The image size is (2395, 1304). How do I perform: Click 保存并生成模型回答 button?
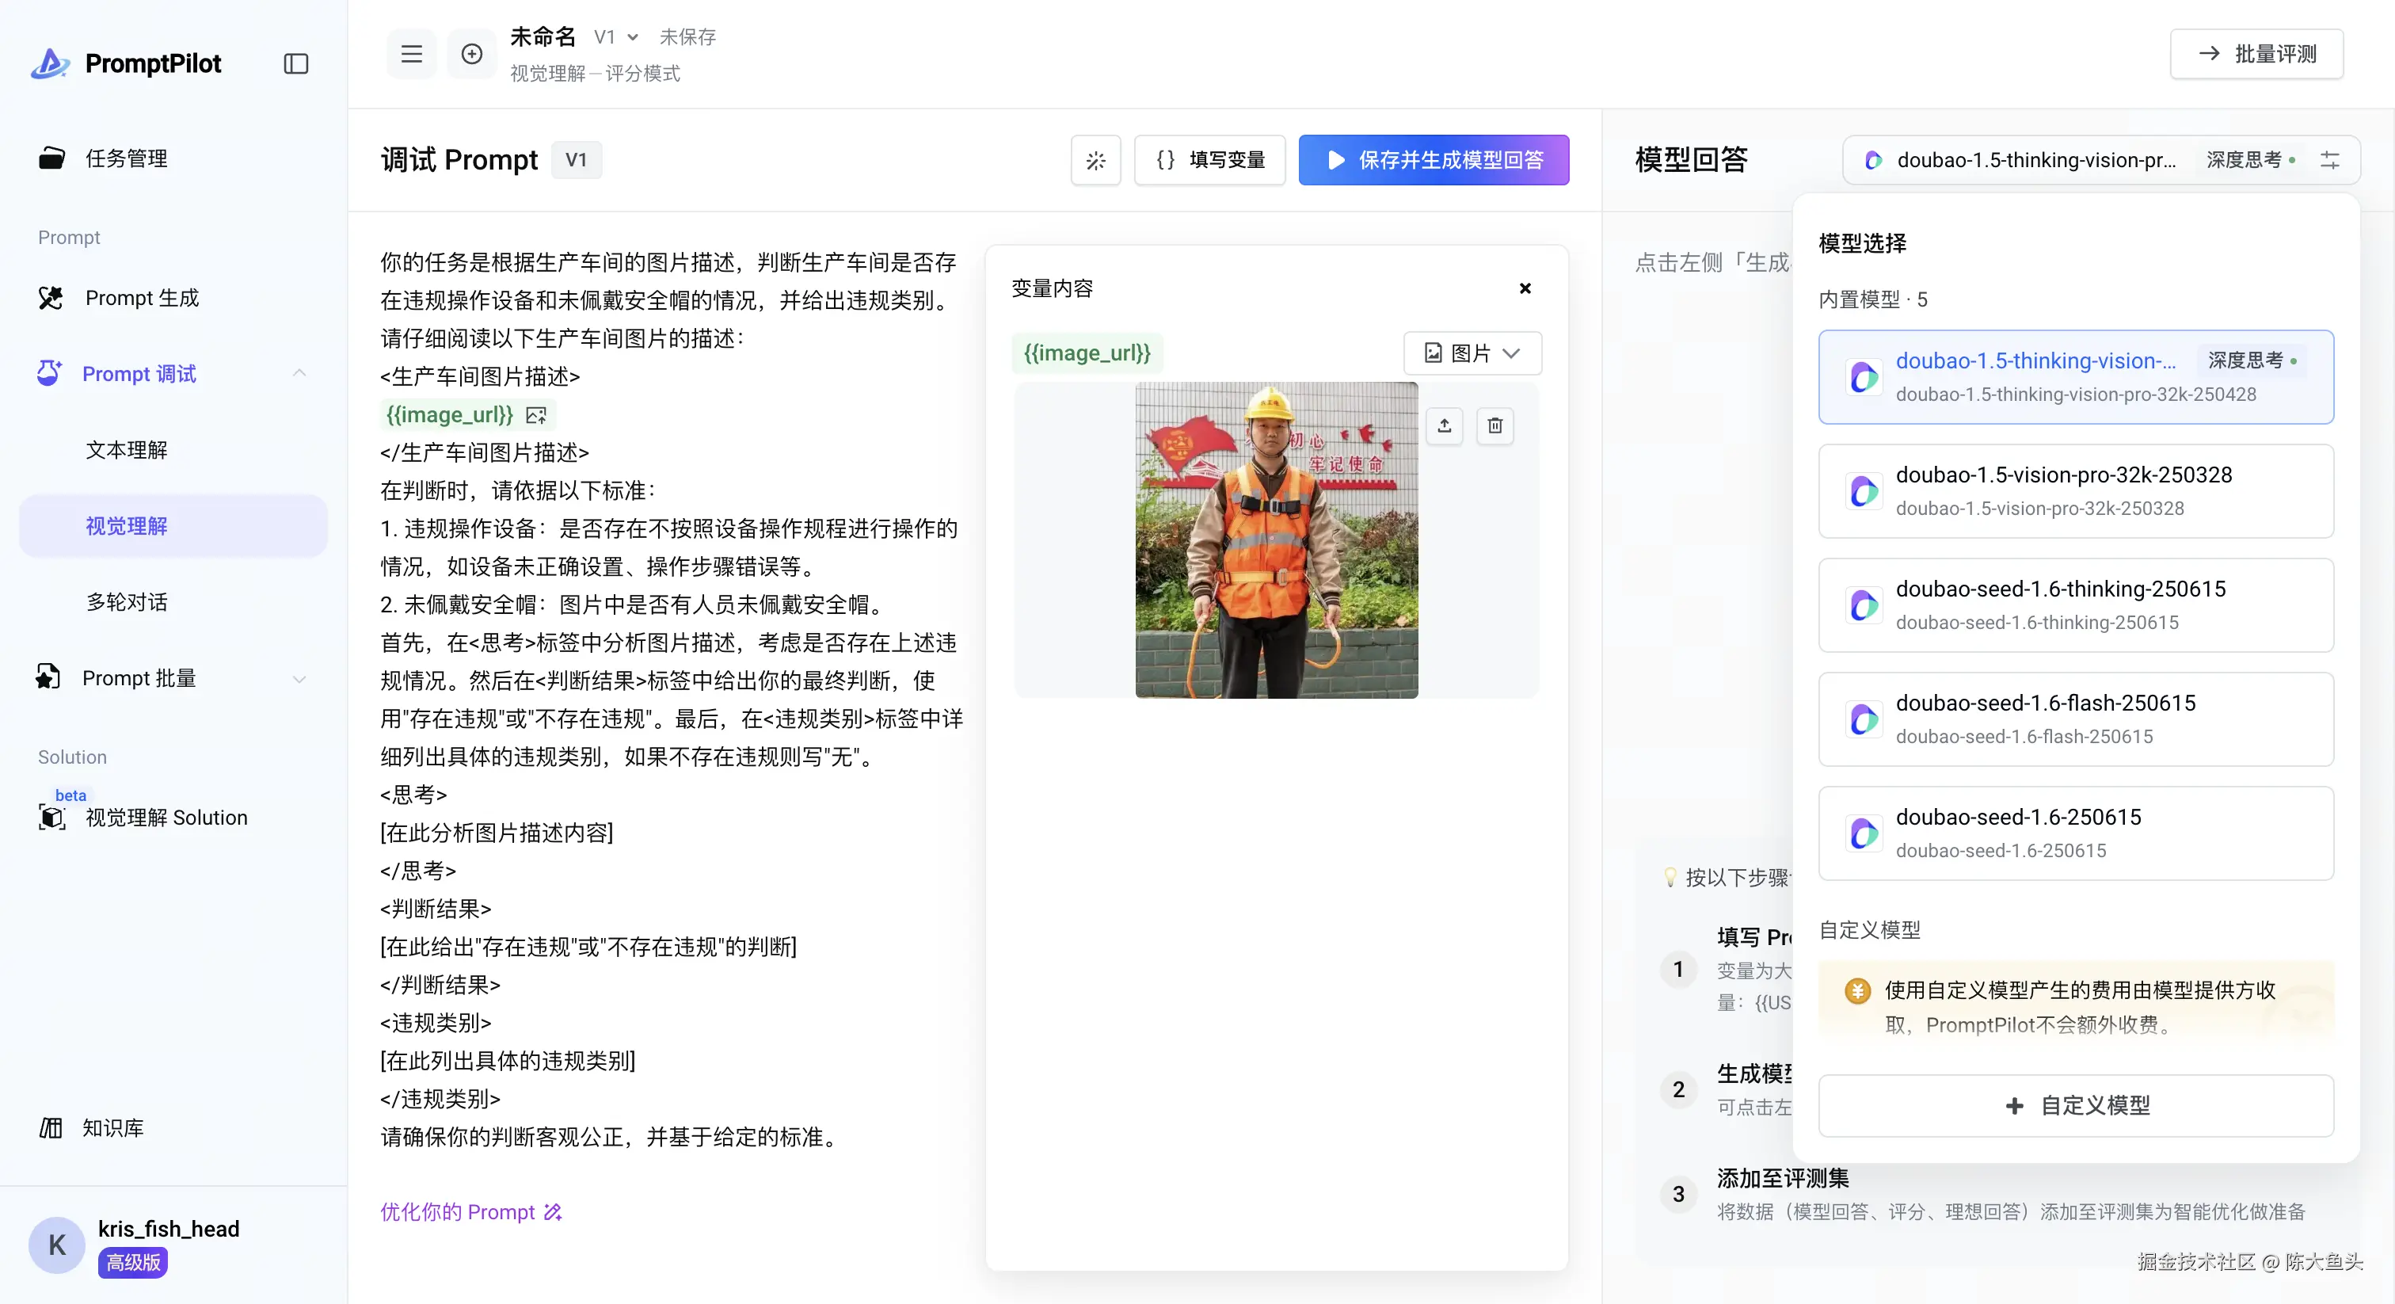pyautogui.click(x=1433, y=160)
